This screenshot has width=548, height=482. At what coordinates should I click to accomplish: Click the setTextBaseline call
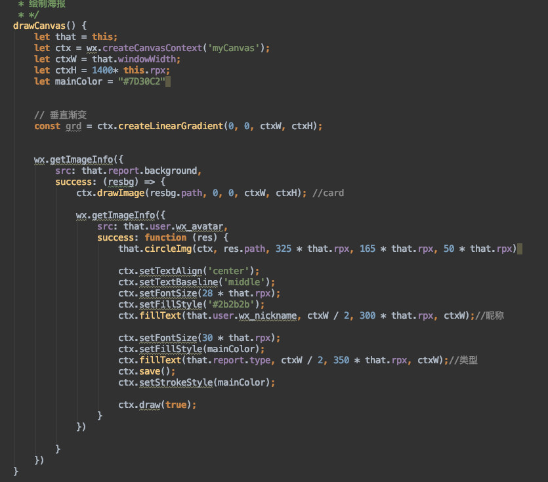tap(179, 282)
